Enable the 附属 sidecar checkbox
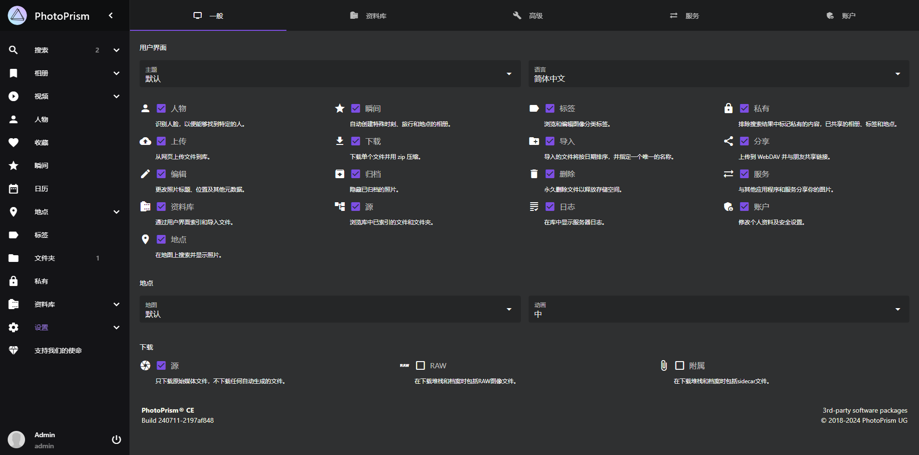Screen dimensions: 919x455 pyautogui.click(x=679, y=365)
